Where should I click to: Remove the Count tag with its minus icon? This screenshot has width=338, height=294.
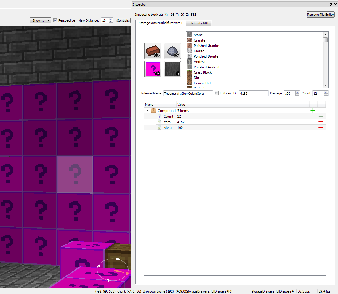321,116
